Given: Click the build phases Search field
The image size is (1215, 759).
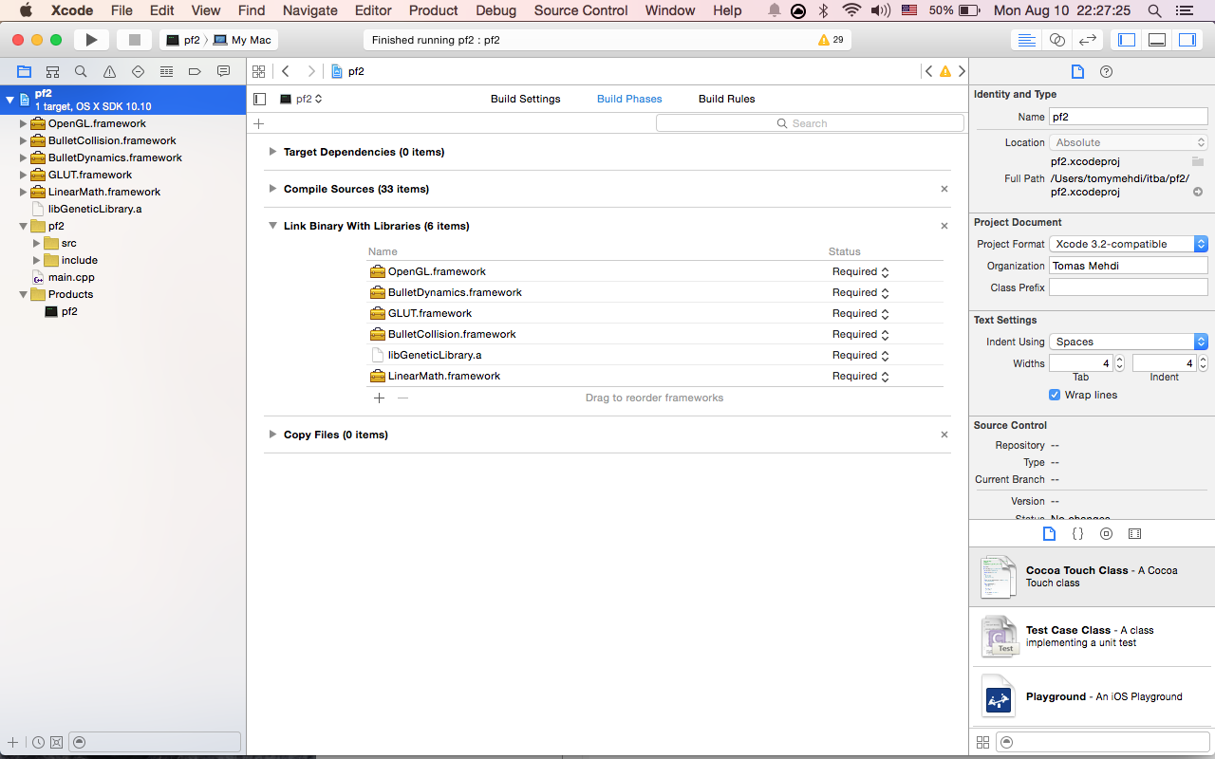Looking at the screenshot, I should (810, 123).
